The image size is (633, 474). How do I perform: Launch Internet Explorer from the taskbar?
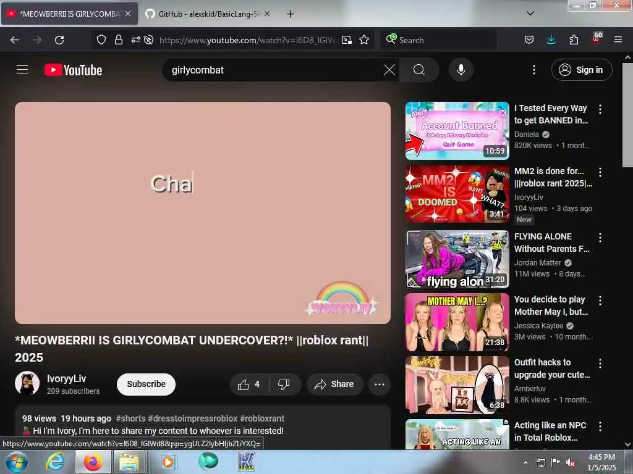[54, 462]
